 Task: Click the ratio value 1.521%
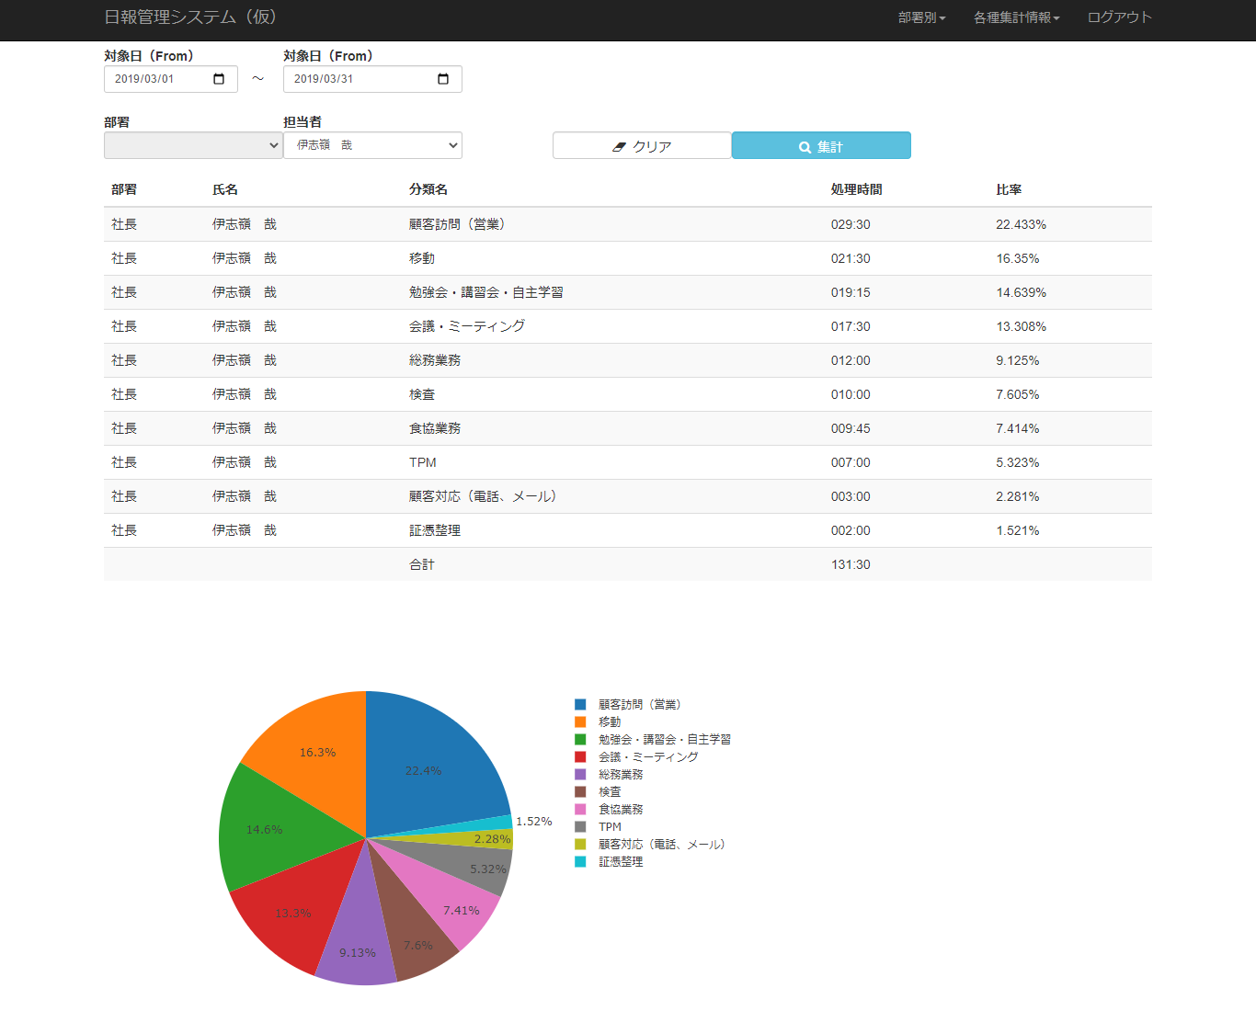(x=1018, y=530)
